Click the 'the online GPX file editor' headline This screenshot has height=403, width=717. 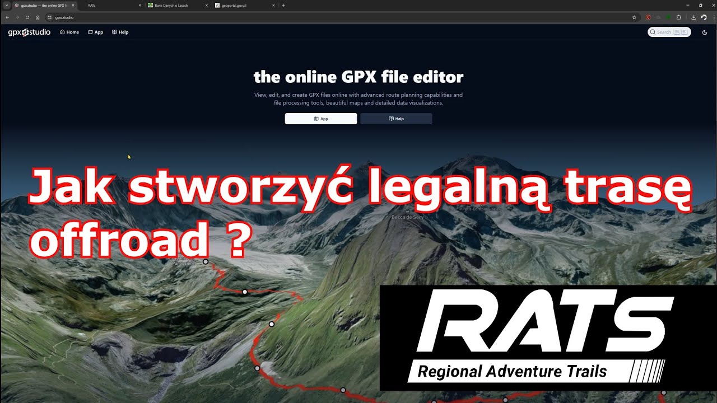tap(358, 77)
